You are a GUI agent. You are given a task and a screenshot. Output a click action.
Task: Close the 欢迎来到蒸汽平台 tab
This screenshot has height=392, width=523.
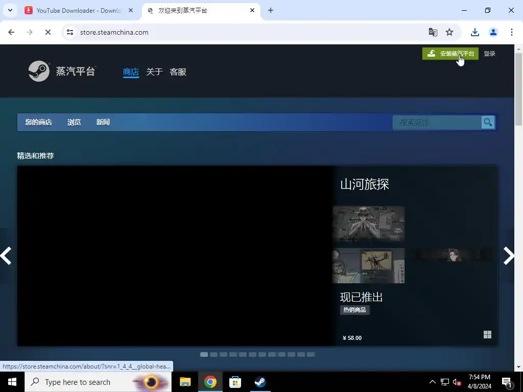pos(252,10)
